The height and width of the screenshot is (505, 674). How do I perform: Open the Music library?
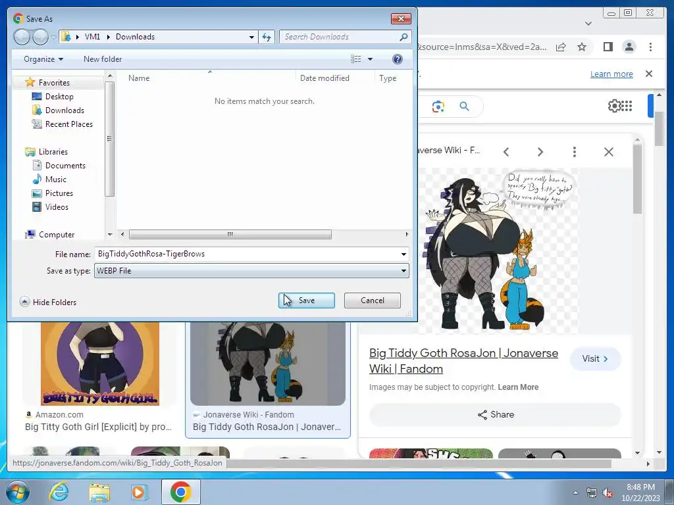[55, 179]
